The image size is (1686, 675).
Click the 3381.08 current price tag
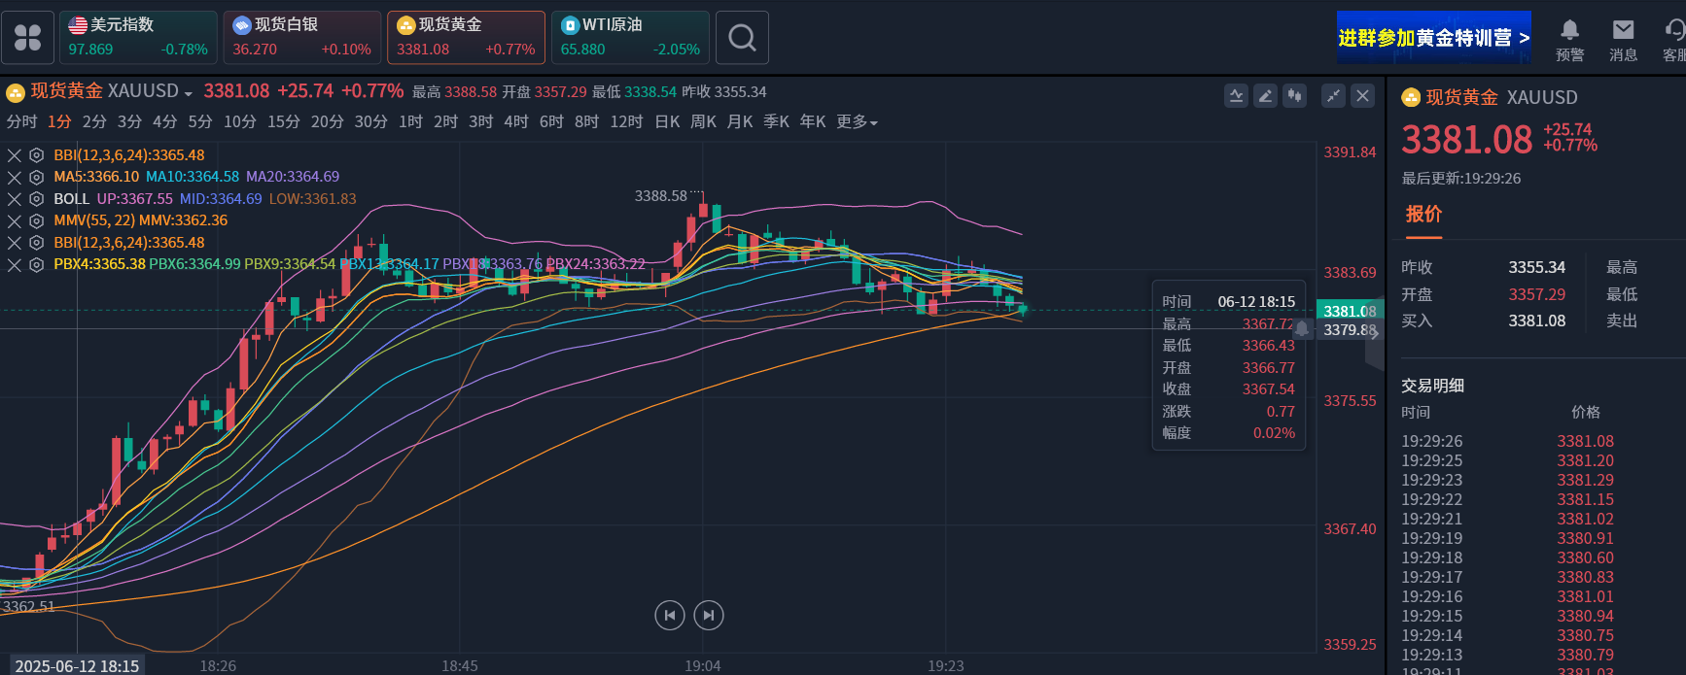[x=1350, y=311]
